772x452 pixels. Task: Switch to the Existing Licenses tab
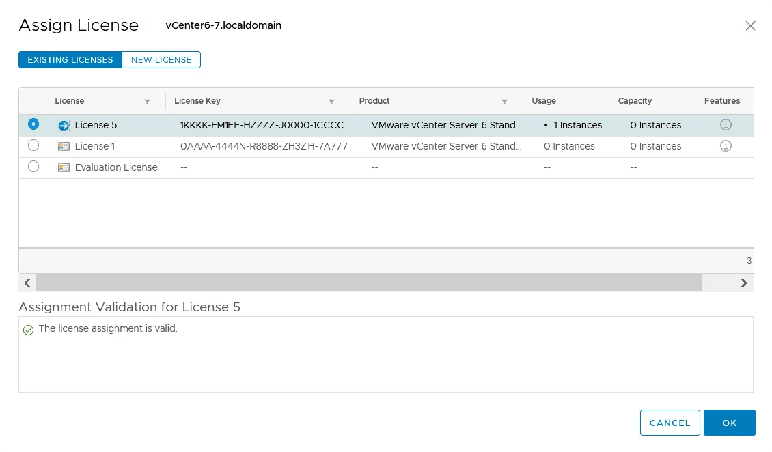pyautogui.click(x=70, y=60)
